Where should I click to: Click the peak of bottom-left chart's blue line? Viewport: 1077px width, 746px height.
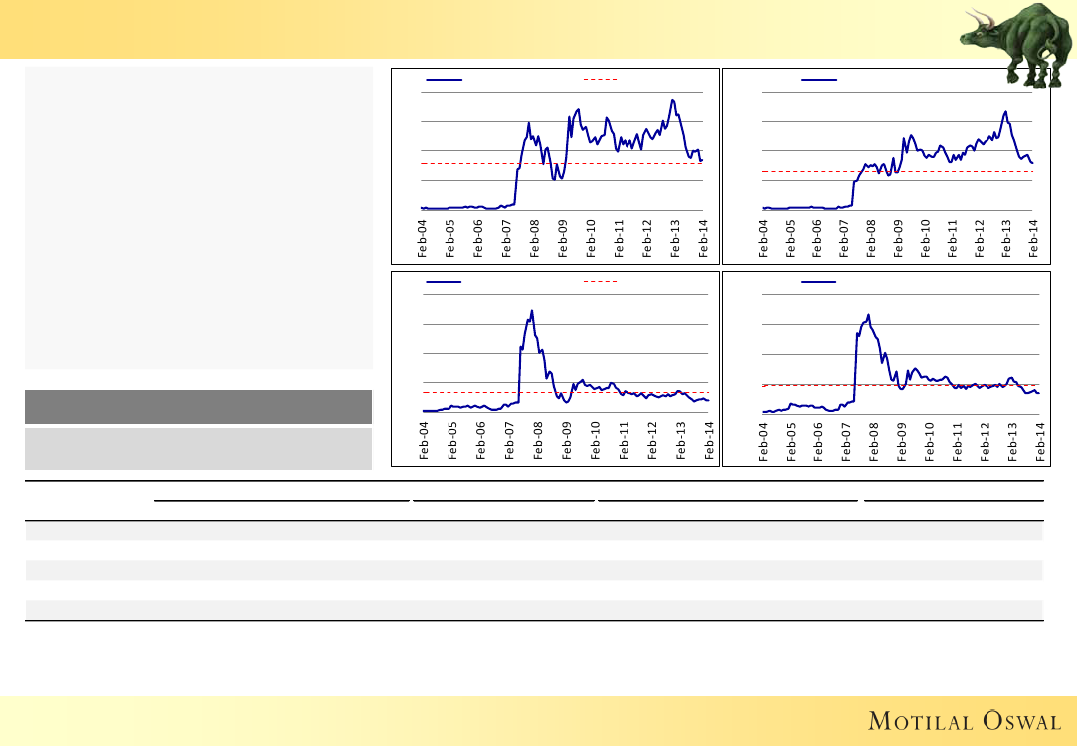point(532,311)
